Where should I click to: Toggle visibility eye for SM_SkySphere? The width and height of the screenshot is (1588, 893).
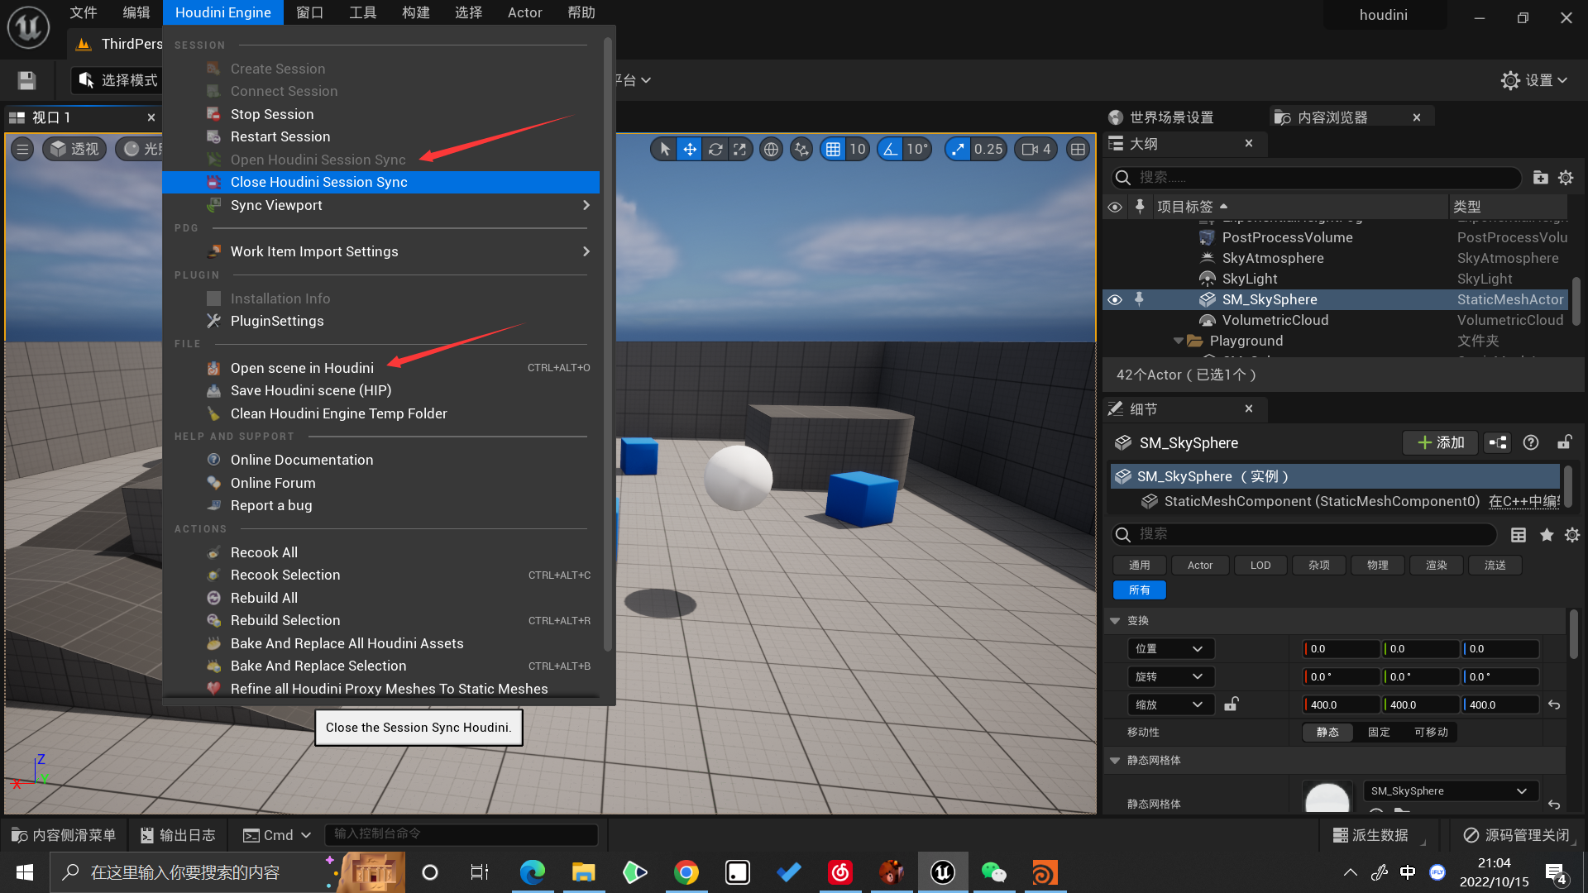click(x=1115, y=299)
